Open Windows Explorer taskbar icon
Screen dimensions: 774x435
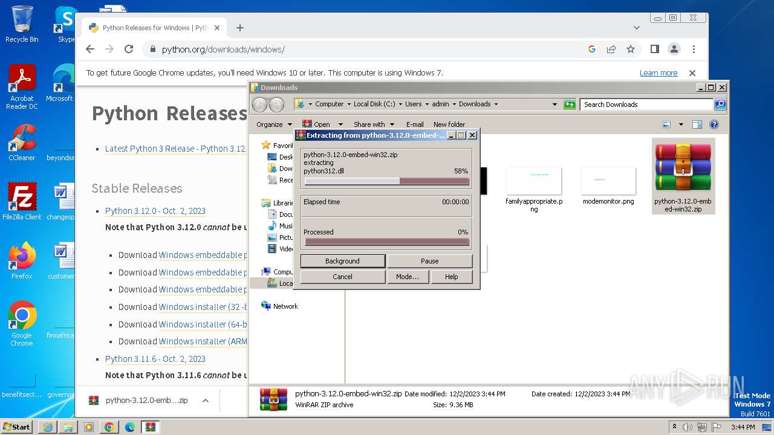point(68,427)
